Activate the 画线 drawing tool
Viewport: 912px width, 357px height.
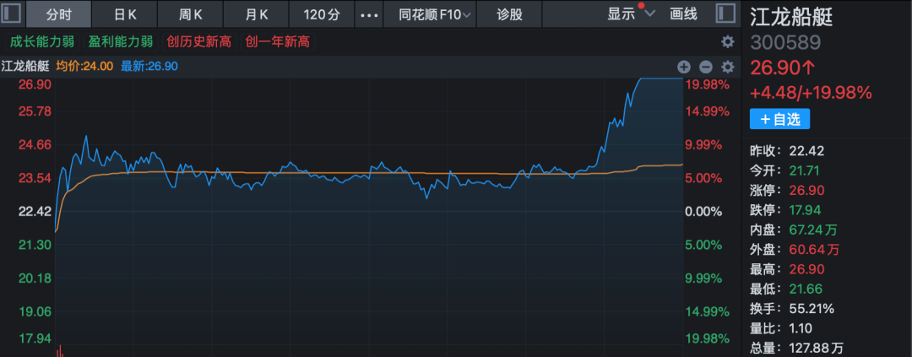click(683, 14)
